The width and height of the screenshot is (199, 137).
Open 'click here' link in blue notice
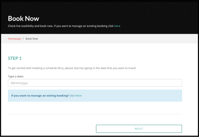tap(76, 96)
